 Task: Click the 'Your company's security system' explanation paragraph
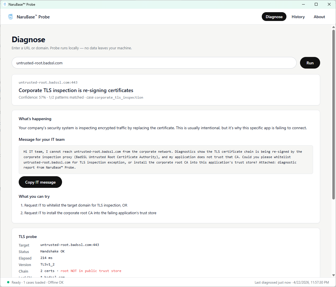click(x=163, y=128)
